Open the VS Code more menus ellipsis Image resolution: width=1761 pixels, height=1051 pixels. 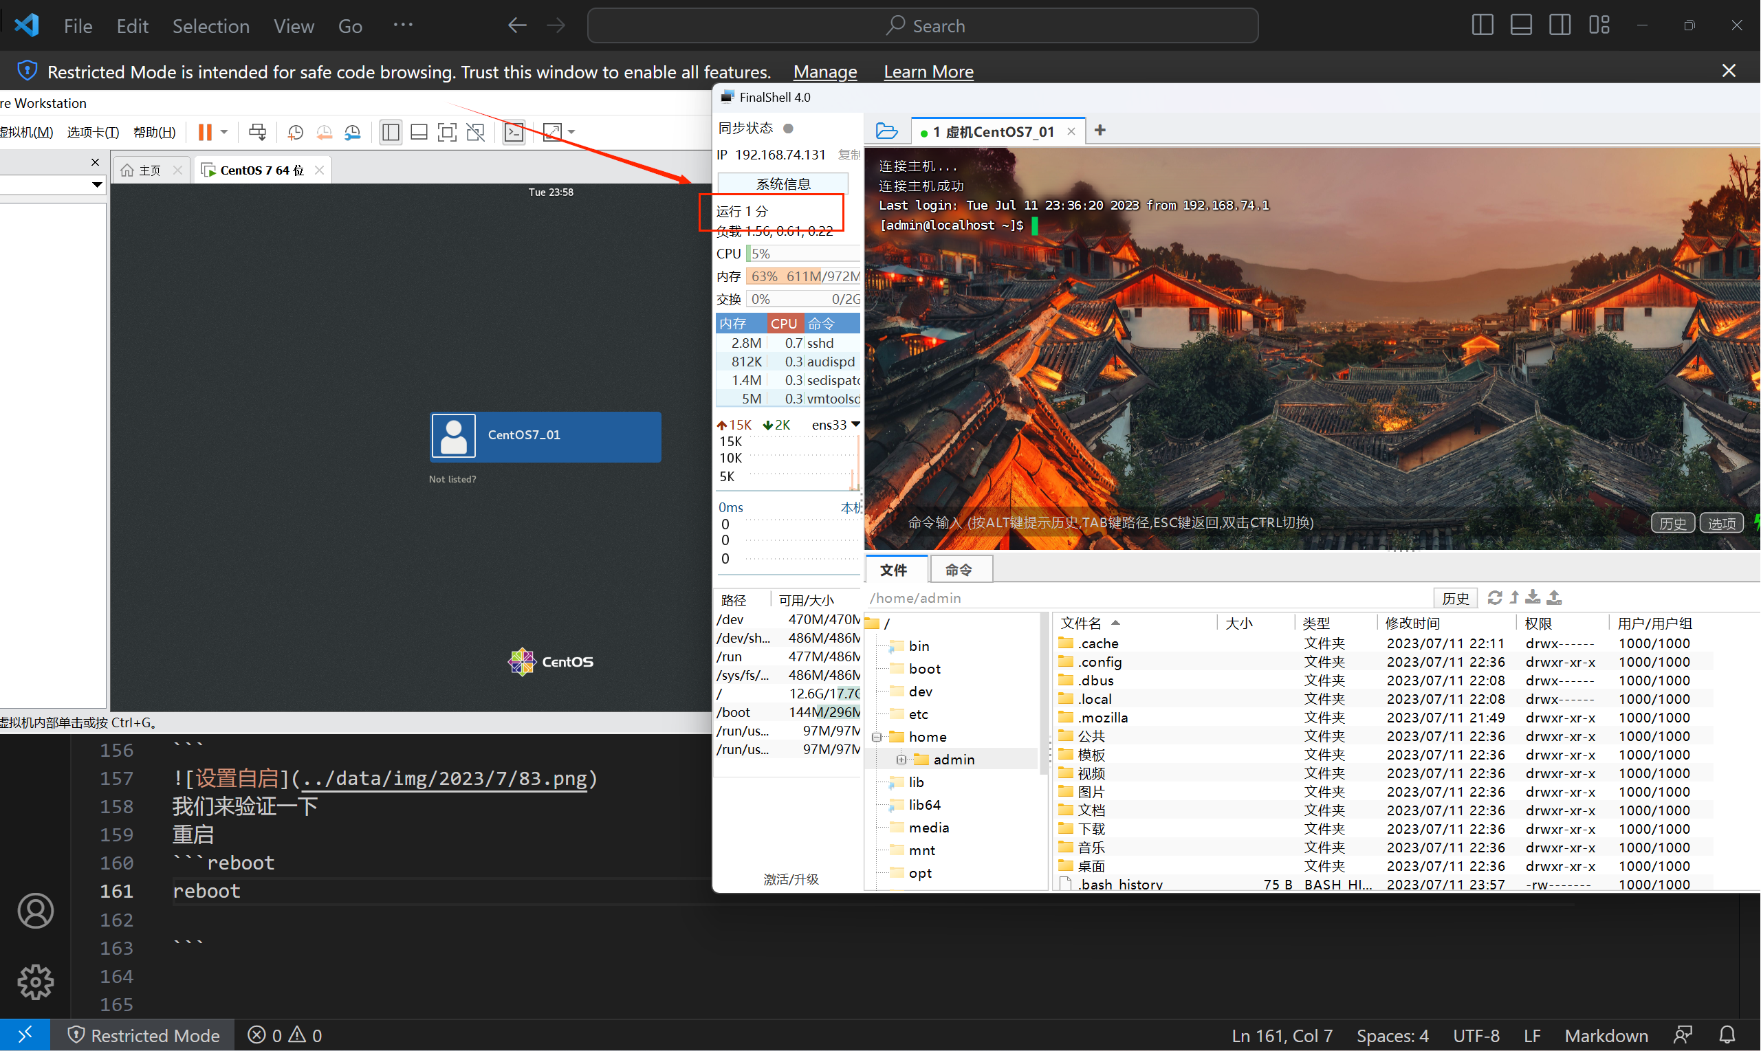(403, 25)
